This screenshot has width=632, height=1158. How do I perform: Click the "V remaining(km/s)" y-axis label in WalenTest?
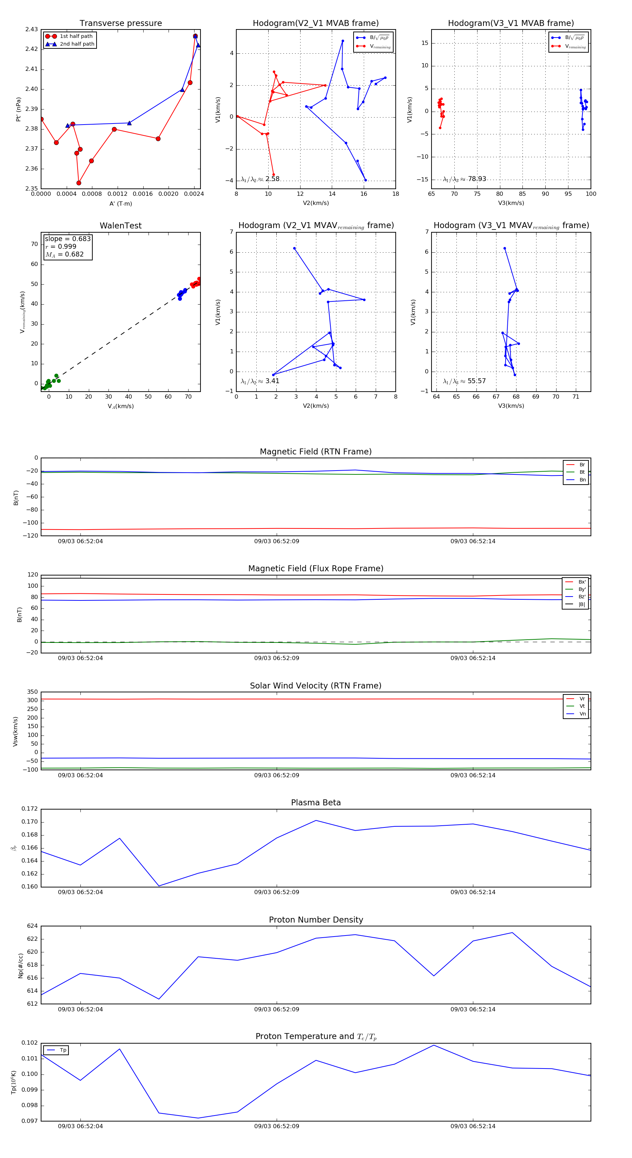pyautogui.click(x=22, y=312)
